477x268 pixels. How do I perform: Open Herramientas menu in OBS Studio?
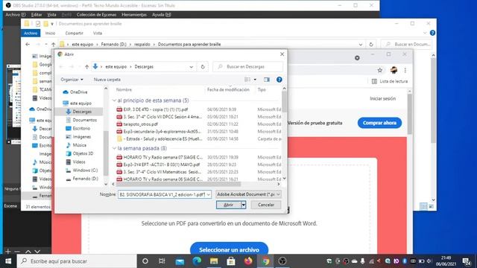pos(134,15)
